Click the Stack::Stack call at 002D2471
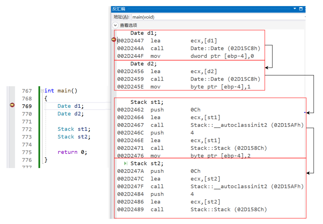The height and width of the screenshot is (224, 323). (x=192, y=148)
